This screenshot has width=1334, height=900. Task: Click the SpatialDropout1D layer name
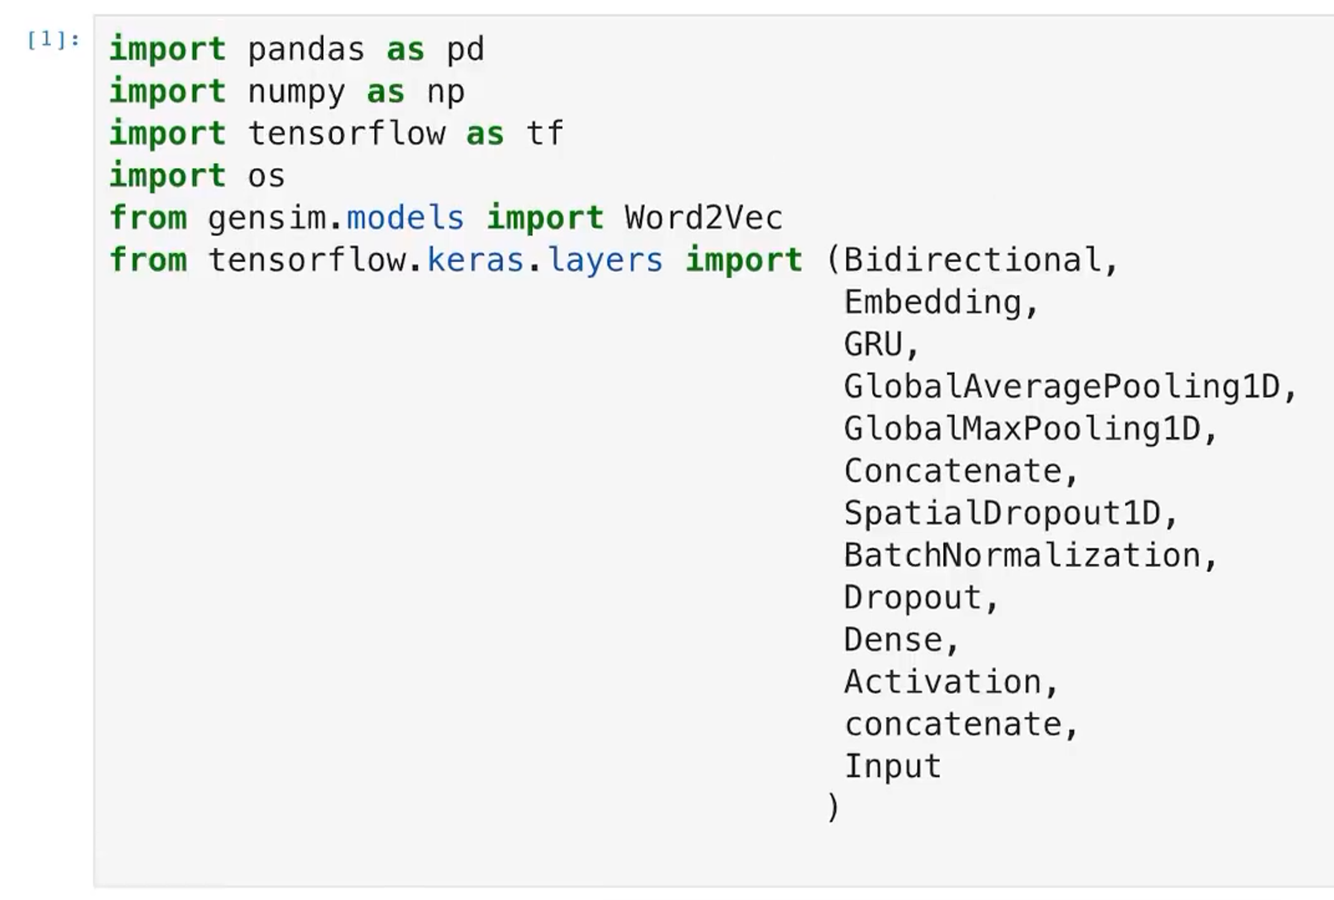point(1002,513)
